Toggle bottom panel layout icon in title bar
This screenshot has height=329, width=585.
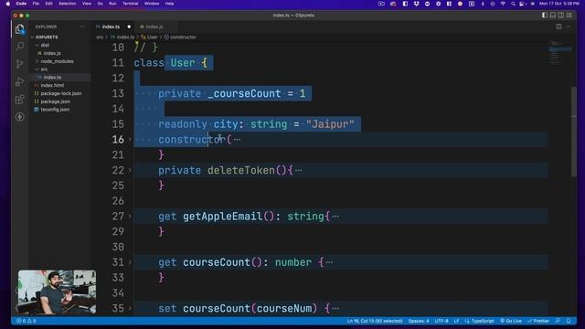(553, 16)
